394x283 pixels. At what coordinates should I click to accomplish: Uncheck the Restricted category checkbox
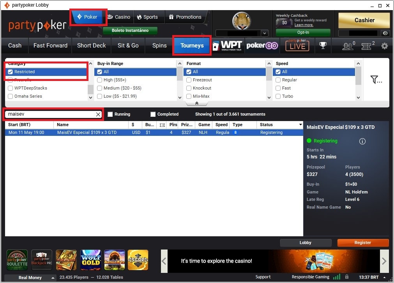tap(10, 72)
